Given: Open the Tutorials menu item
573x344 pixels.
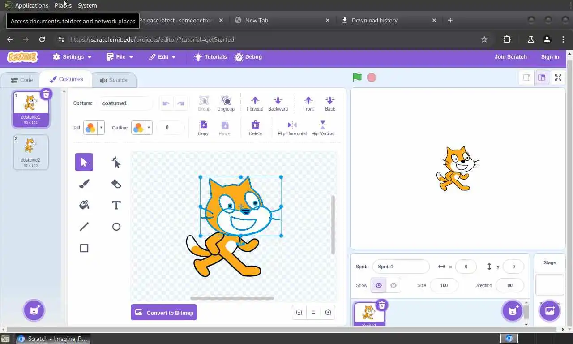Looking at the screenshot, I should 211,57.
